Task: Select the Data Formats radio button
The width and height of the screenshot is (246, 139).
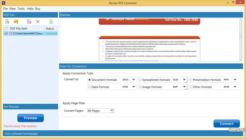Action: (90, 87)
